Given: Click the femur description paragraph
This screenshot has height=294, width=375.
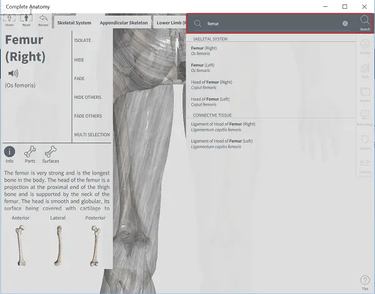Looking at the screenshot, I should (x=57, y=190).
